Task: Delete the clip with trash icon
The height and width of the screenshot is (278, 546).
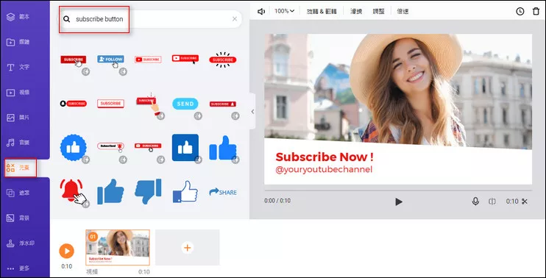Action: [x=536, y=12]
